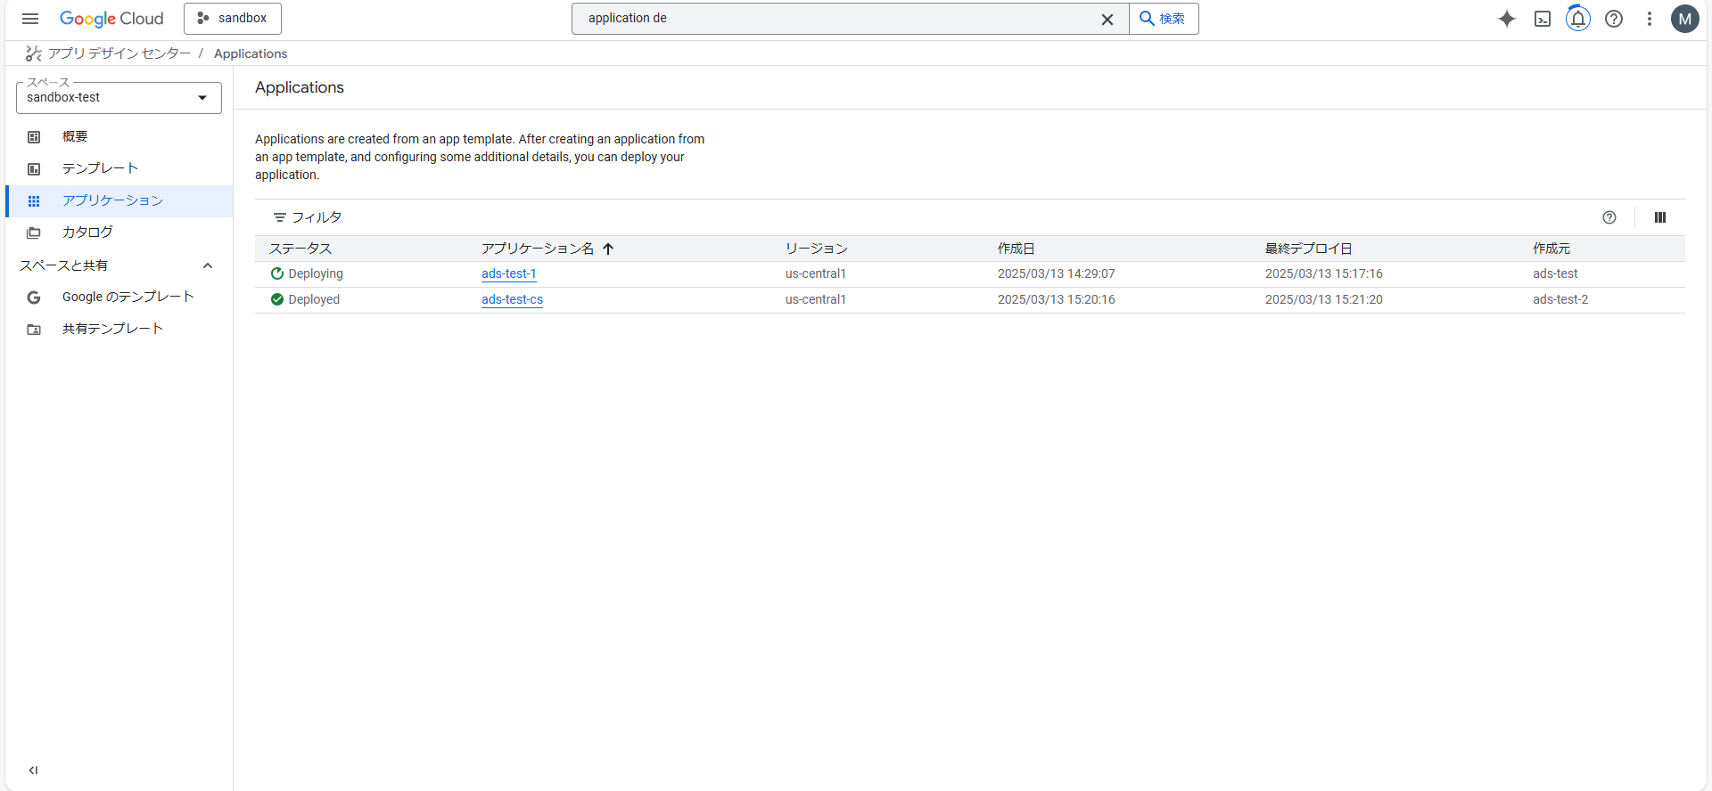Image resolution: width=1712 pixels, height=791 pixels.
Task: Click the テンプレート sidebar icon
Action: point(34,168)
